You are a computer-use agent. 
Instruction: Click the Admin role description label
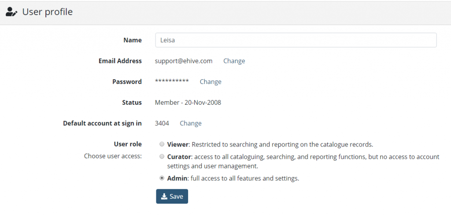coord(233,178)
